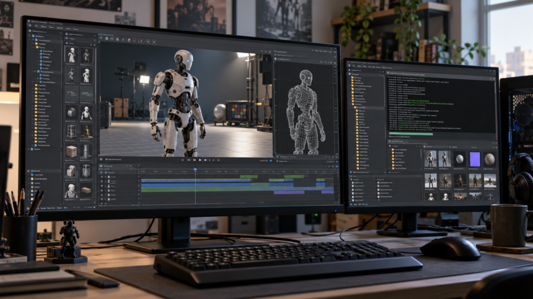Viewport: 533px width, 299px height.
Task: Select the highlighted folder in right monitor's tree
Action: (x=369, y=107)
